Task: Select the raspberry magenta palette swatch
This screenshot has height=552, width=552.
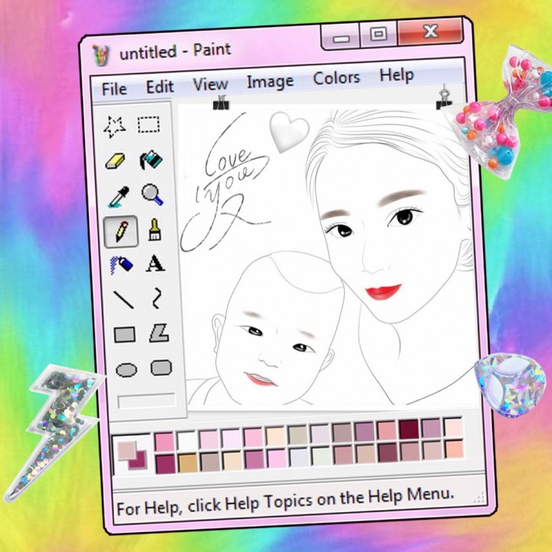Action: 166,463
